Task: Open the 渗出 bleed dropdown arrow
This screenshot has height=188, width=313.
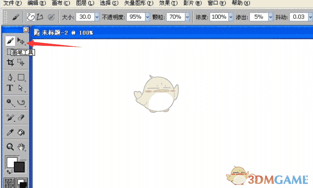Action: click(271, 17)
